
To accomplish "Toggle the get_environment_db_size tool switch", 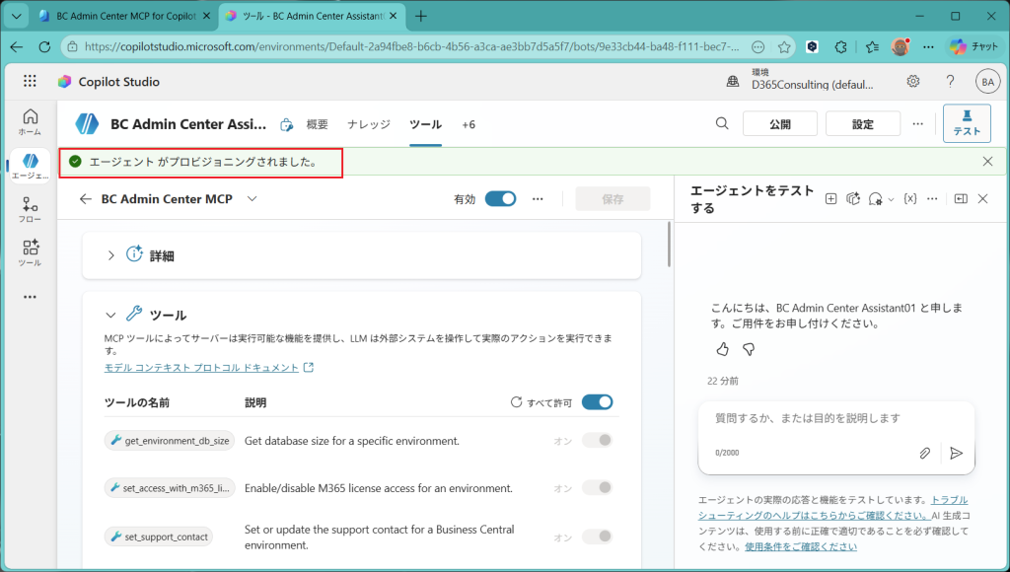I will point(597,441).
